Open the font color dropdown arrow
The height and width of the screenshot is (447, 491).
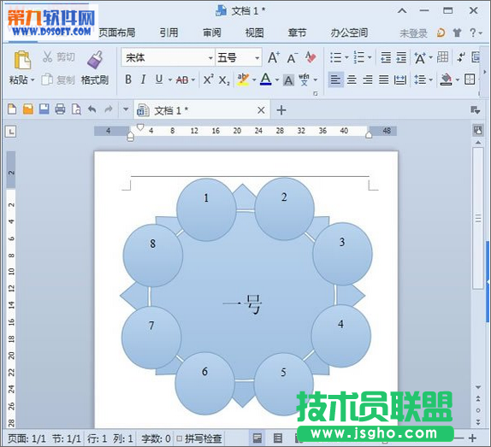(277, 80)
